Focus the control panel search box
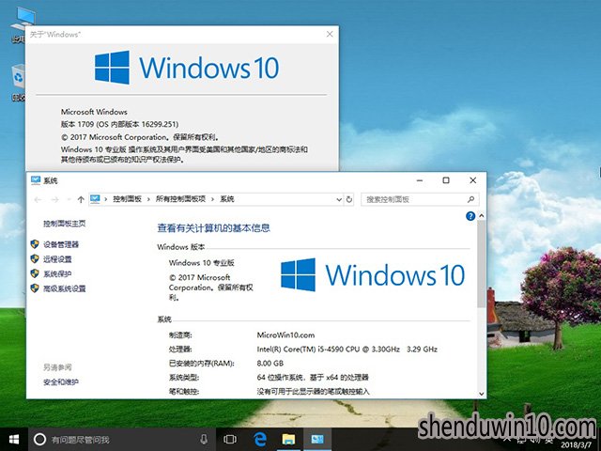Image resolution: width=601 pixels, height=451 pixels. point(420,199)
